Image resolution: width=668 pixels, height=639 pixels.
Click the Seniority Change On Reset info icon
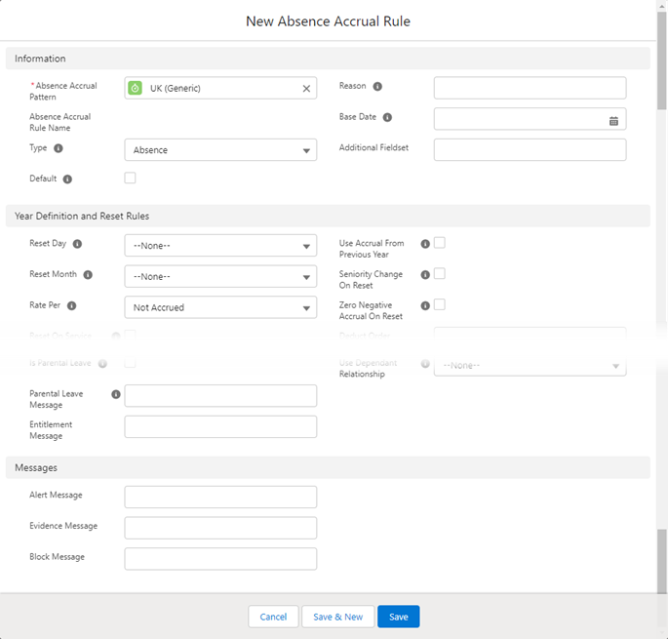click(x=425, y=275)
